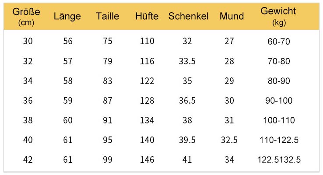Viewport: 323px width, 175px height.
Task: Select the Länge value 57
Action: [x=68, y=61]
